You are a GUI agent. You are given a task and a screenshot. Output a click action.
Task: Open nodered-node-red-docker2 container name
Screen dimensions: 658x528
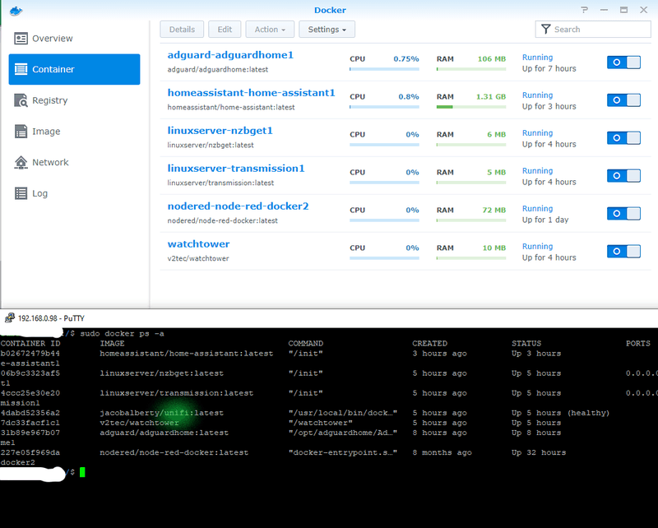click(x=238, y=206)
